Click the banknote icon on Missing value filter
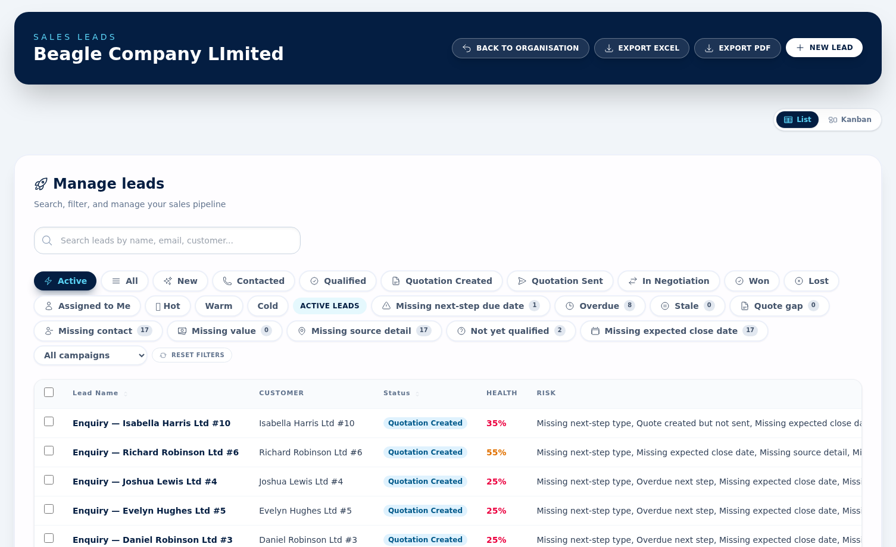Viewport: 896px width, 547px height. pyautogui.click(x=182, y=331)
